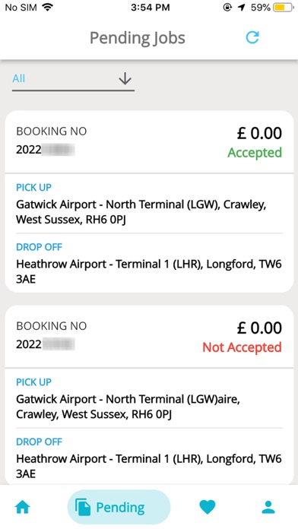Tap the Wi-Fi icon in status bar

[48, 8]
